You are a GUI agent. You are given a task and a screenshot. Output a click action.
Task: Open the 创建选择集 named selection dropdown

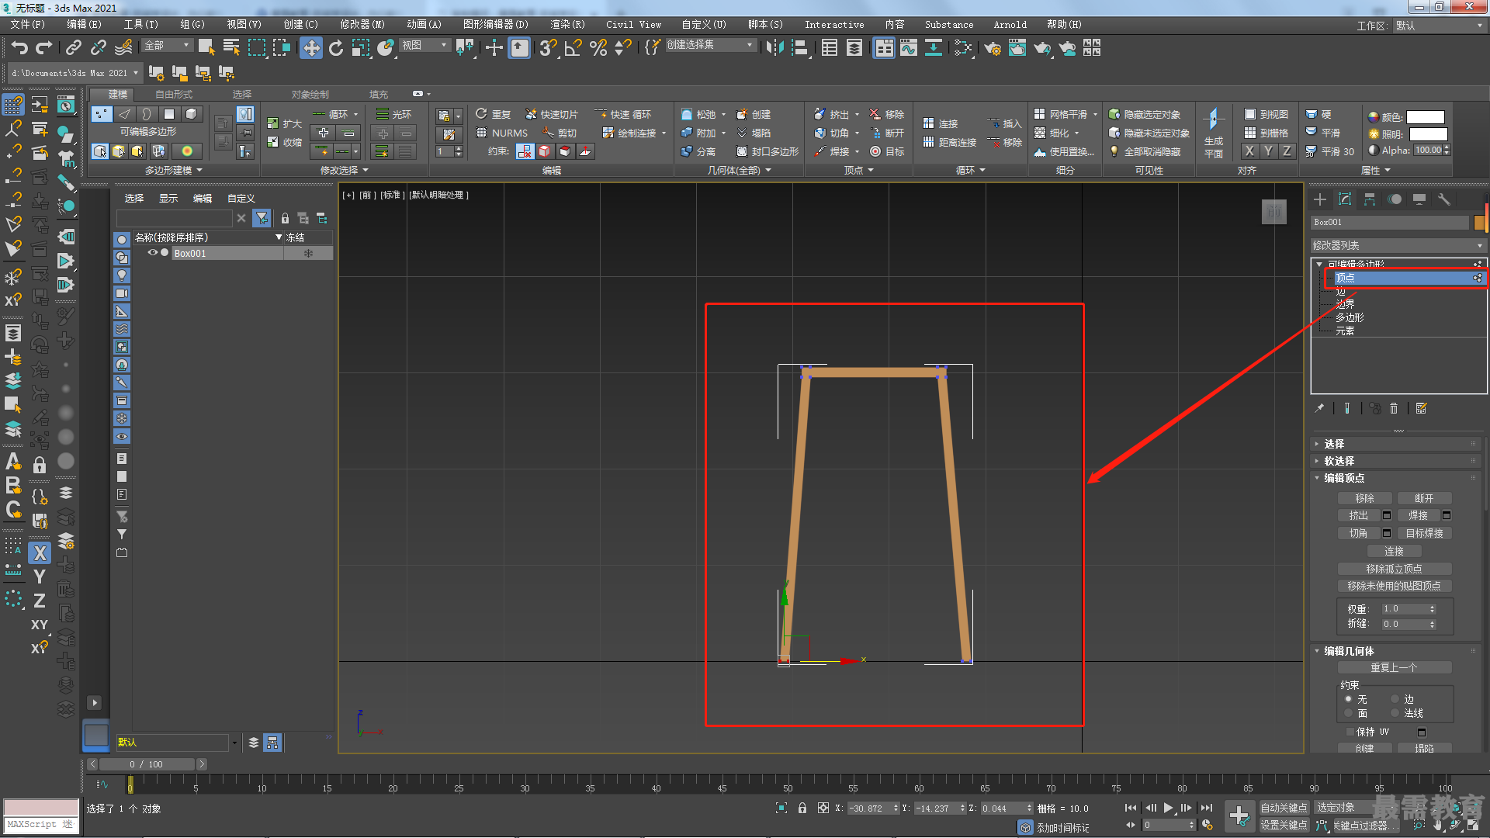710,46
